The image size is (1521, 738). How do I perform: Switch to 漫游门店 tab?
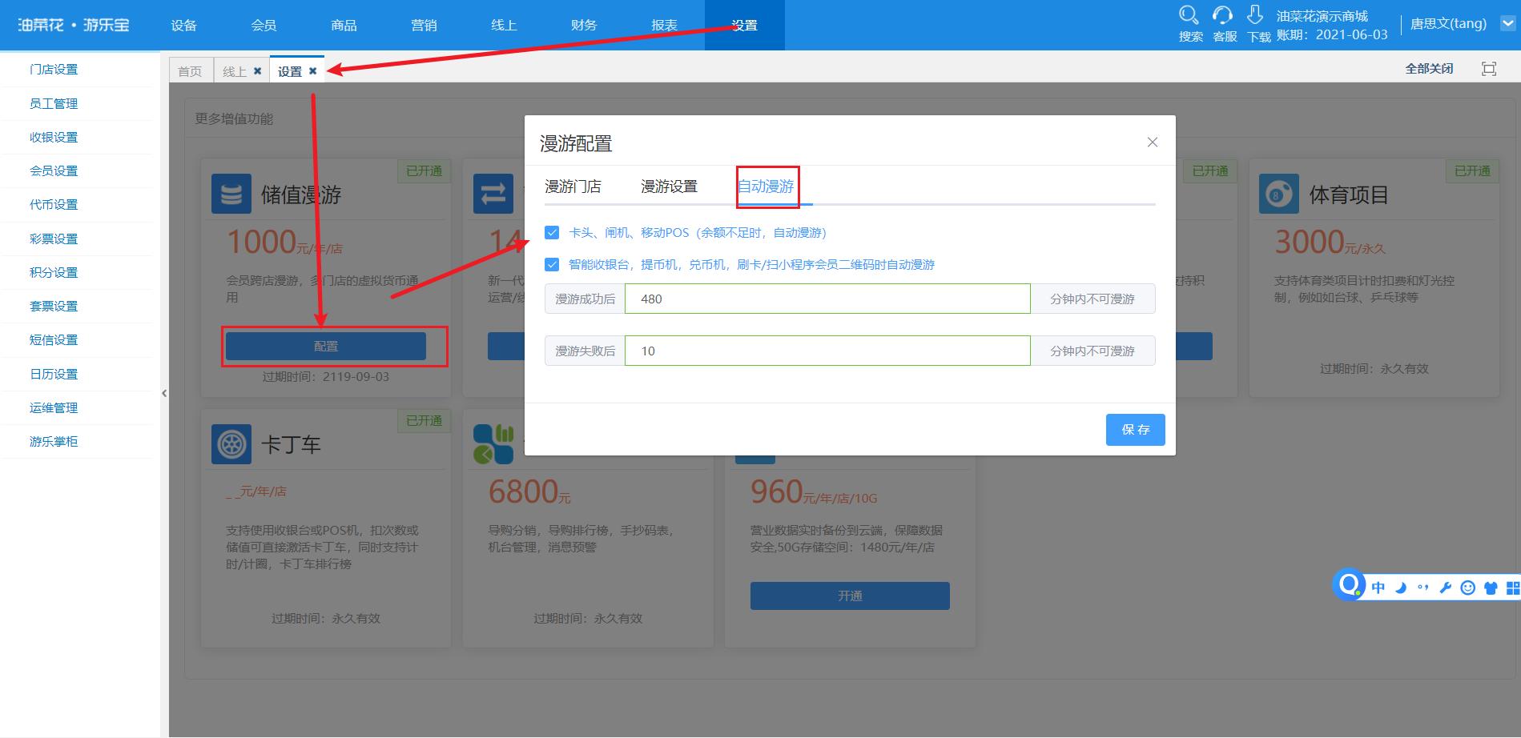[x=573, y=187]
